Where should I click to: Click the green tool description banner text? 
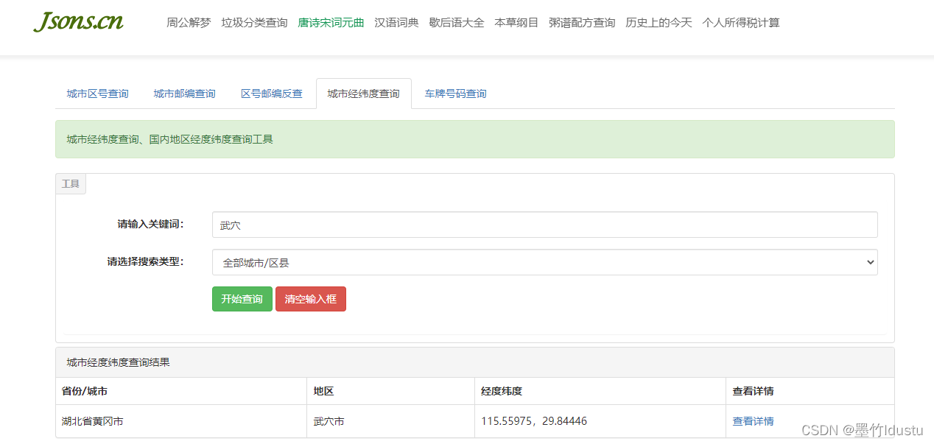coord(170,139)
